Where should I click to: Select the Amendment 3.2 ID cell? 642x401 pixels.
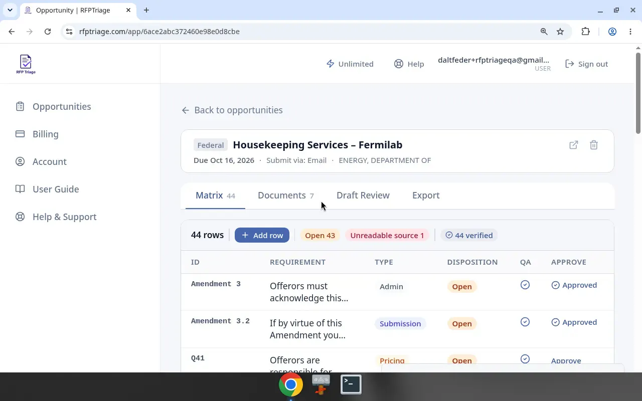[x=220, y=321]
